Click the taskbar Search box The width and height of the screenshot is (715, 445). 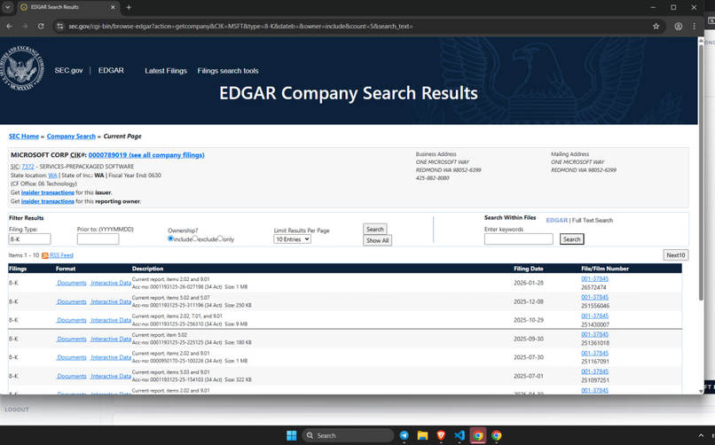(348, 435)
